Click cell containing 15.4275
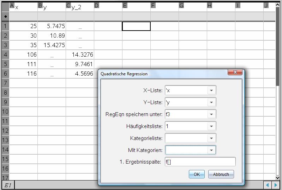Screen dimensions: 282x190 tap(52, 45)
